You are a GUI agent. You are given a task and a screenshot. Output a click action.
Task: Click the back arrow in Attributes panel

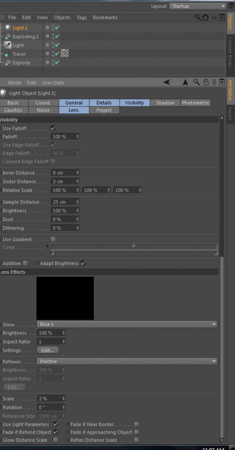166,82
